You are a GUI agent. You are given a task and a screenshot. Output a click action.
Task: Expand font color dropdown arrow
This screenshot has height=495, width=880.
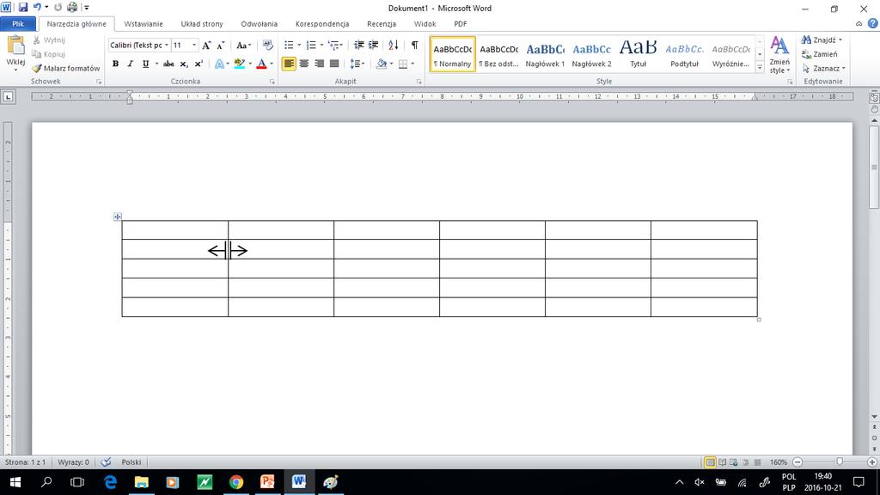272,64
